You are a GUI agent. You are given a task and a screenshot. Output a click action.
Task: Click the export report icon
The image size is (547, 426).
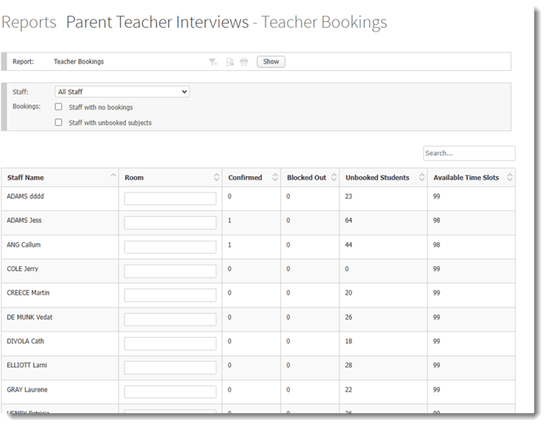[230, 62]
